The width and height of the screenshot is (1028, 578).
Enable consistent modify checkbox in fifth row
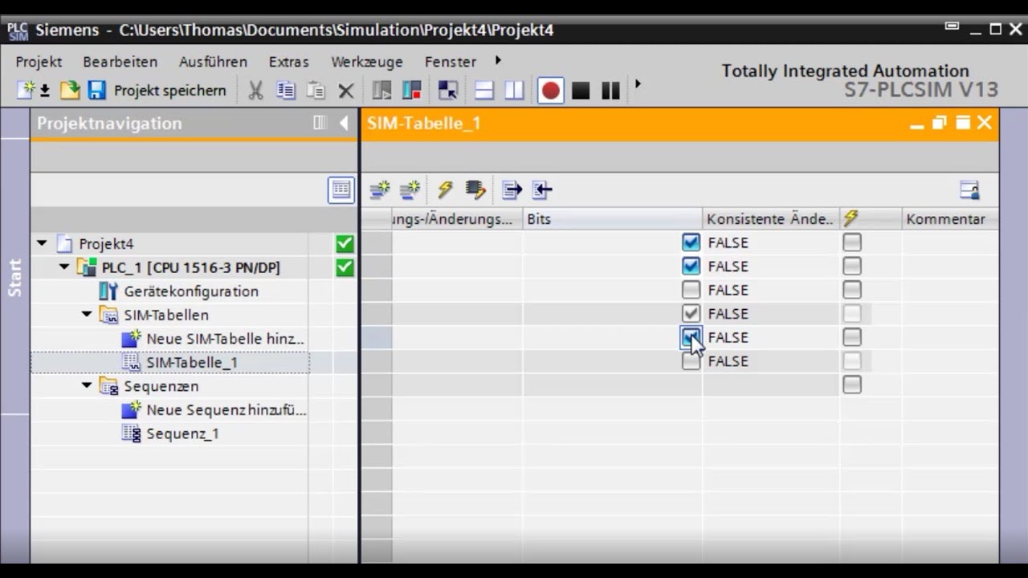(x=852, y=337)
